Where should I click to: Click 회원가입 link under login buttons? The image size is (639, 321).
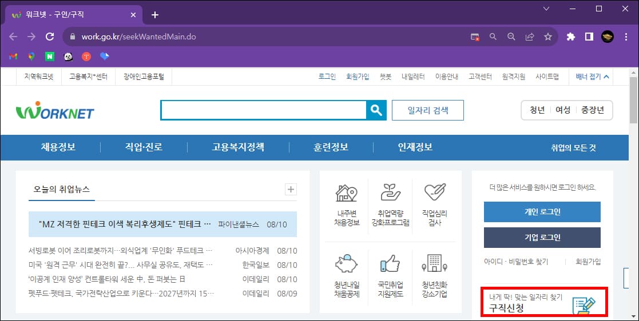(588, 262)
